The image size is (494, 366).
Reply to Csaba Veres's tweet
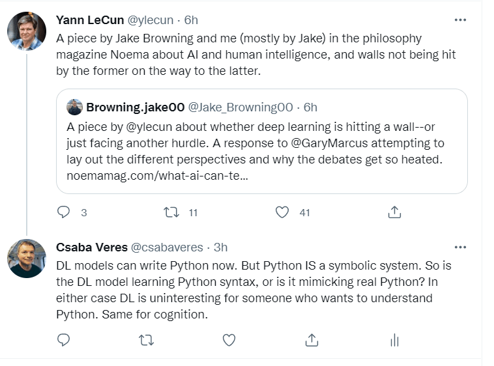click(x=63, y=340)
